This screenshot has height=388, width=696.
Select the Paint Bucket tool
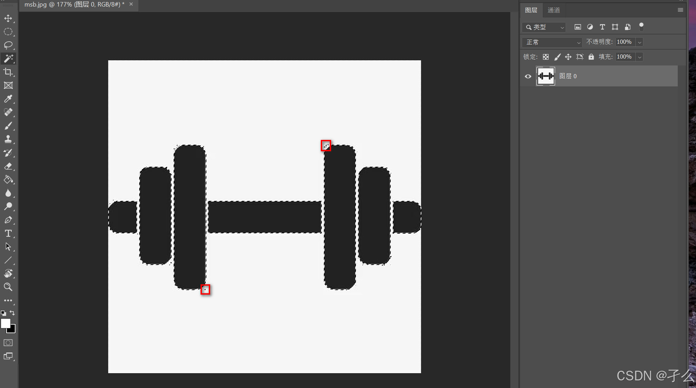[8, 180]
